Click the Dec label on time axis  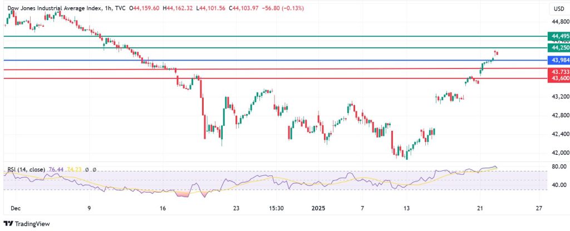(x=15, y=208)
